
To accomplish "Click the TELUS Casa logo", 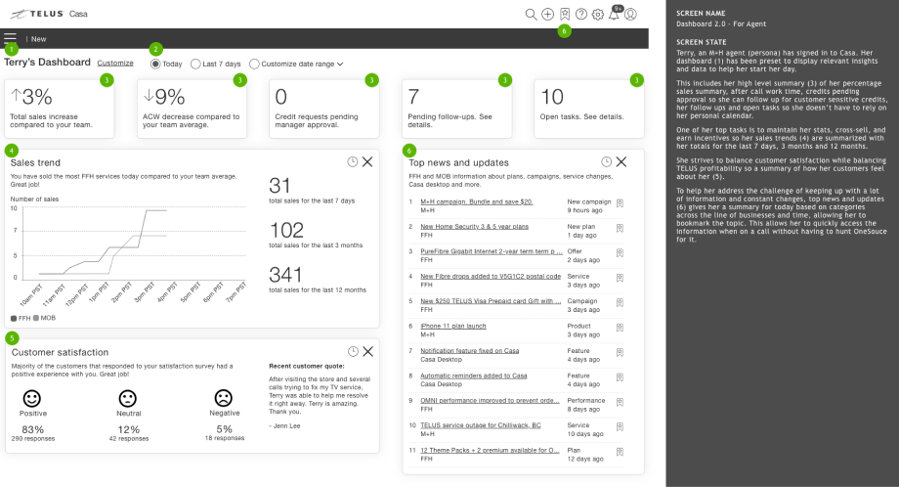I will [49, 14].
